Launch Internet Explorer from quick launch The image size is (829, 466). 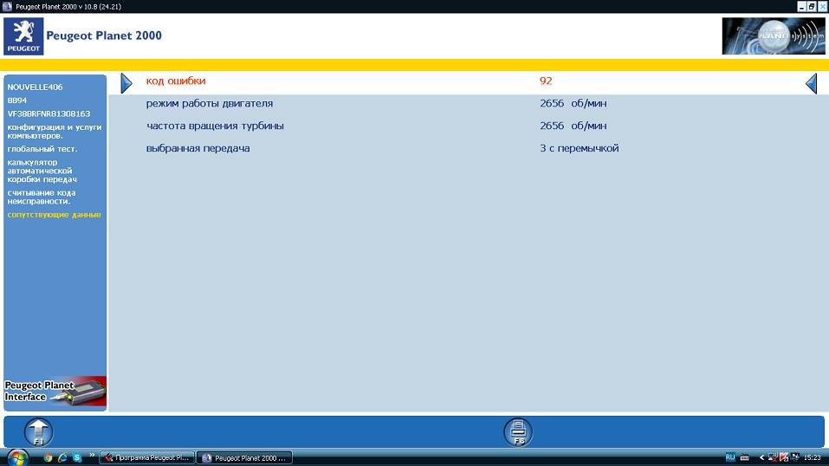click(x=63, y=456)
